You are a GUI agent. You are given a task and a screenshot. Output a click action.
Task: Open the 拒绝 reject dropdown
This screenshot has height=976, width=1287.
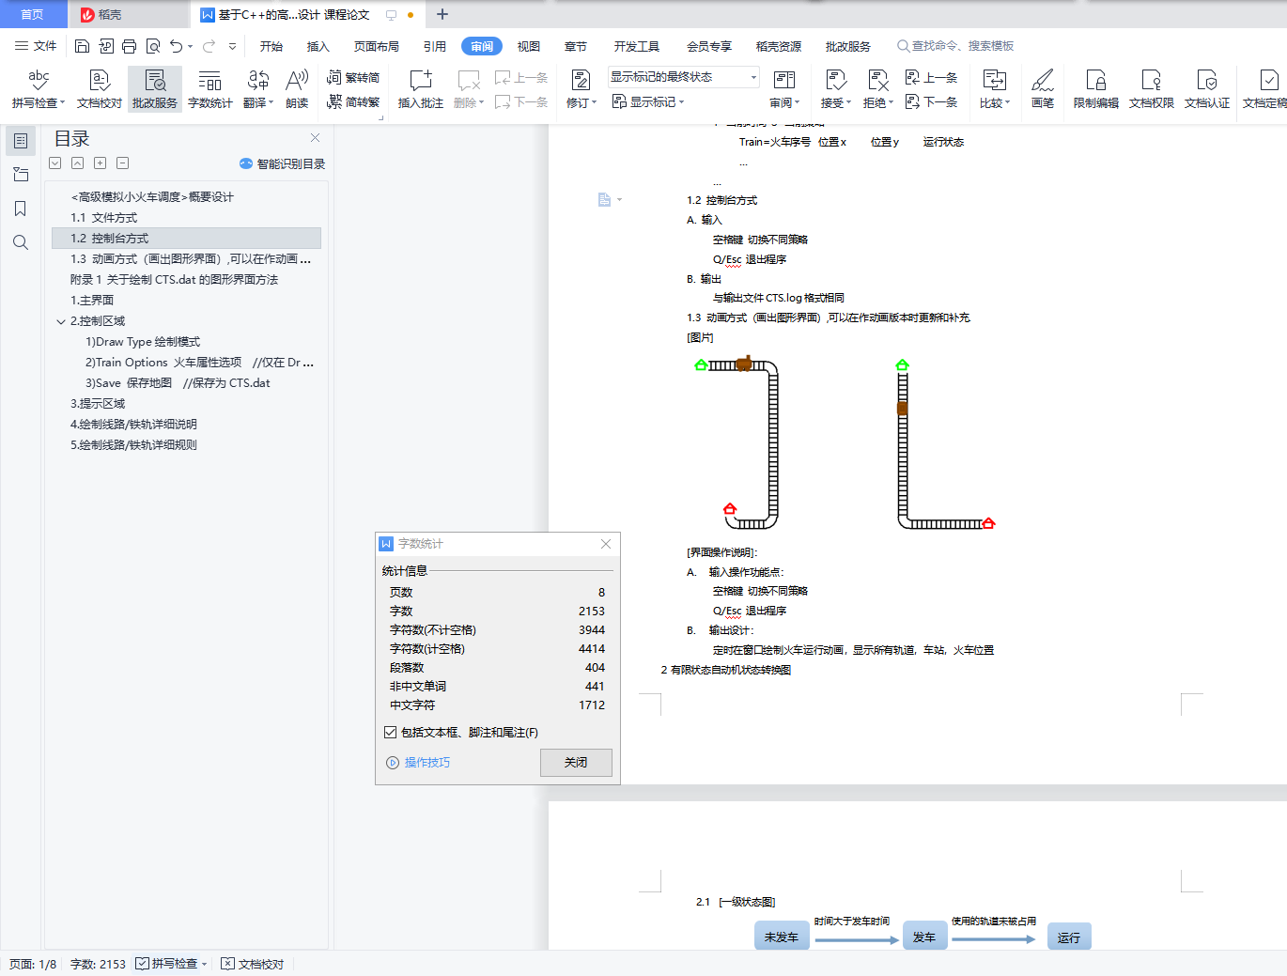pyautogui.click(x=878, y=102)
